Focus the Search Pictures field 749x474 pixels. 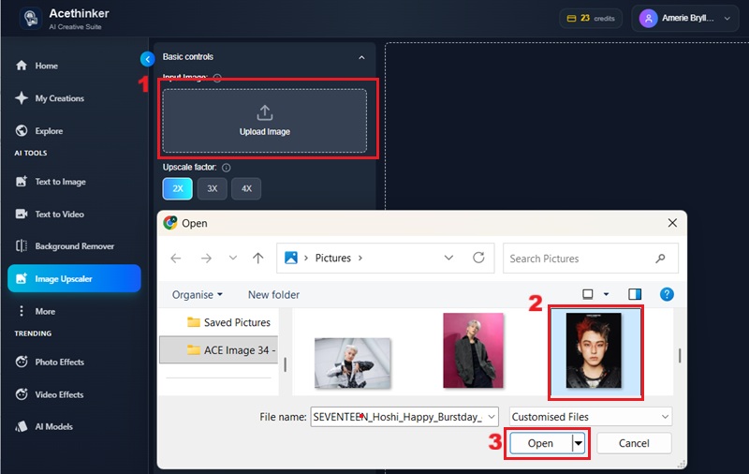coord(591,258)
